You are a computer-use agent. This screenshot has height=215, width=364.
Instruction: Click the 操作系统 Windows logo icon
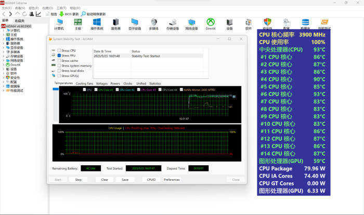[97, 22]
